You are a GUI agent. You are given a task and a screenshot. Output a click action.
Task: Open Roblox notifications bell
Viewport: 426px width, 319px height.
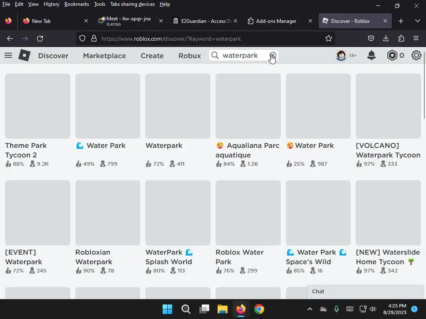point(372,55)
